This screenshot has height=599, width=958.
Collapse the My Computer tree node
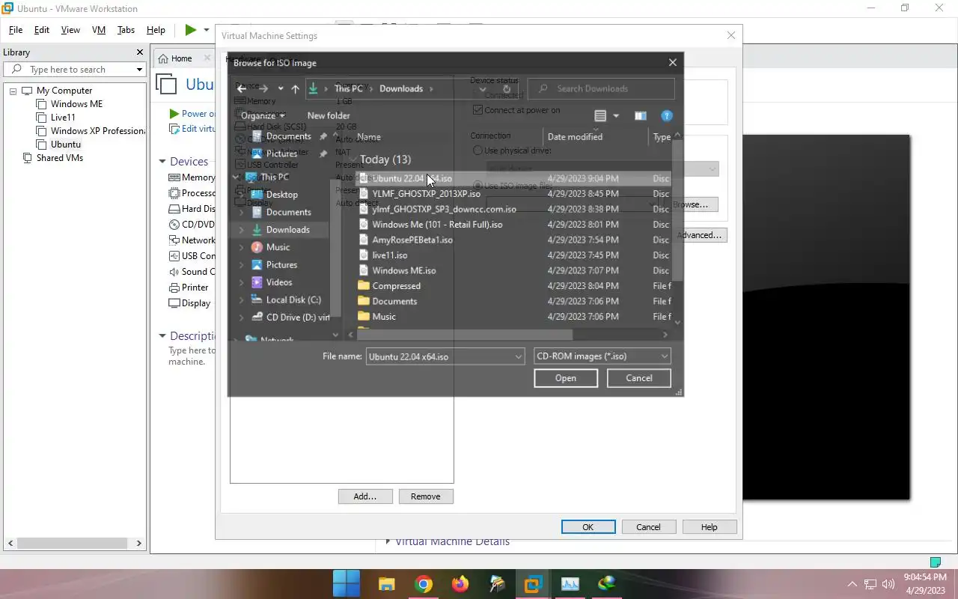click(13, 91)
